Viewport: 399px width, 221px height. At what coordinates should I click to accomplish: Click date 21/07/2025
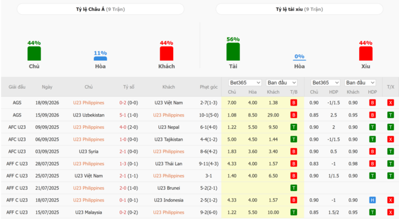tap(47, 188)
